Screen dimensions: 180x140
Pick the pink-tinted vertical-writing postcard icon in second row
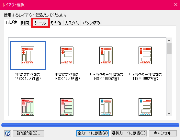tap(28, 107)
